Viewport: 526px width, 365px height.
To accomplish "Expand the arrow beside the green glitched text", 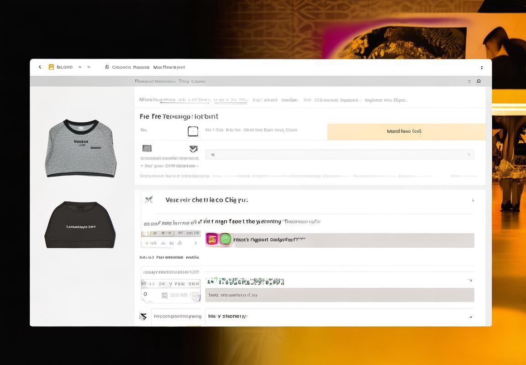I will tap(470, 281).
